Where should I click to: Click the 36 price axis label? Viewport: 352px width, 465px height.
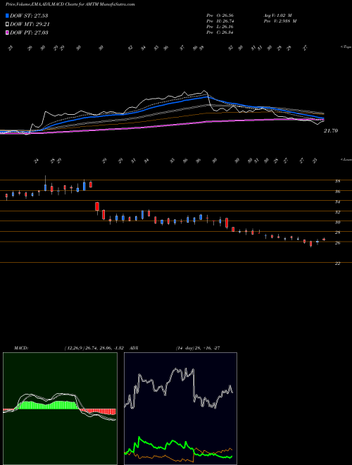coord(337,192)
